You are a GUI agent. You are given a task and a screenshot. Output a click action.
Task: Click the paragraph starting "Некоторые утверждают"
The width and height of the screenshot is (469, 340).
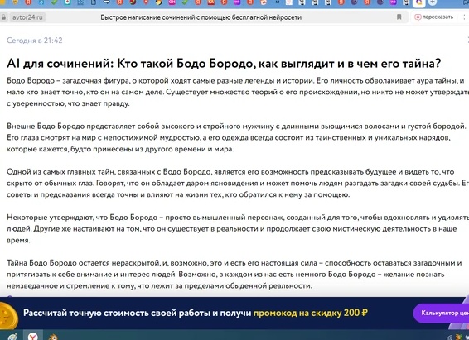(x=238, y=228)
